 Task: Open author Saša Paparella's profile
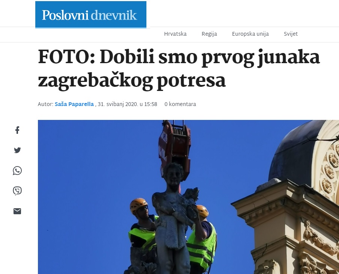click(x=74, y=104)
